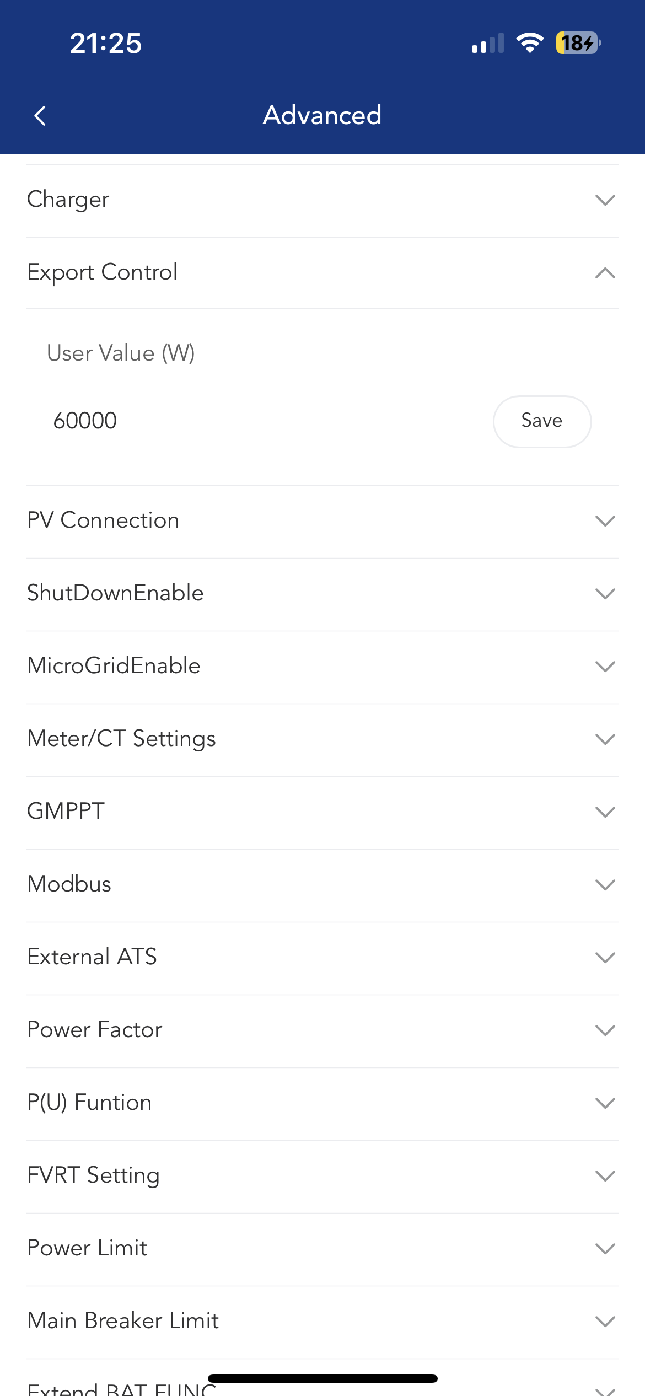645x1396 pixels.
Task: Expand the External ATS section
Action: (x=605, y=958)
